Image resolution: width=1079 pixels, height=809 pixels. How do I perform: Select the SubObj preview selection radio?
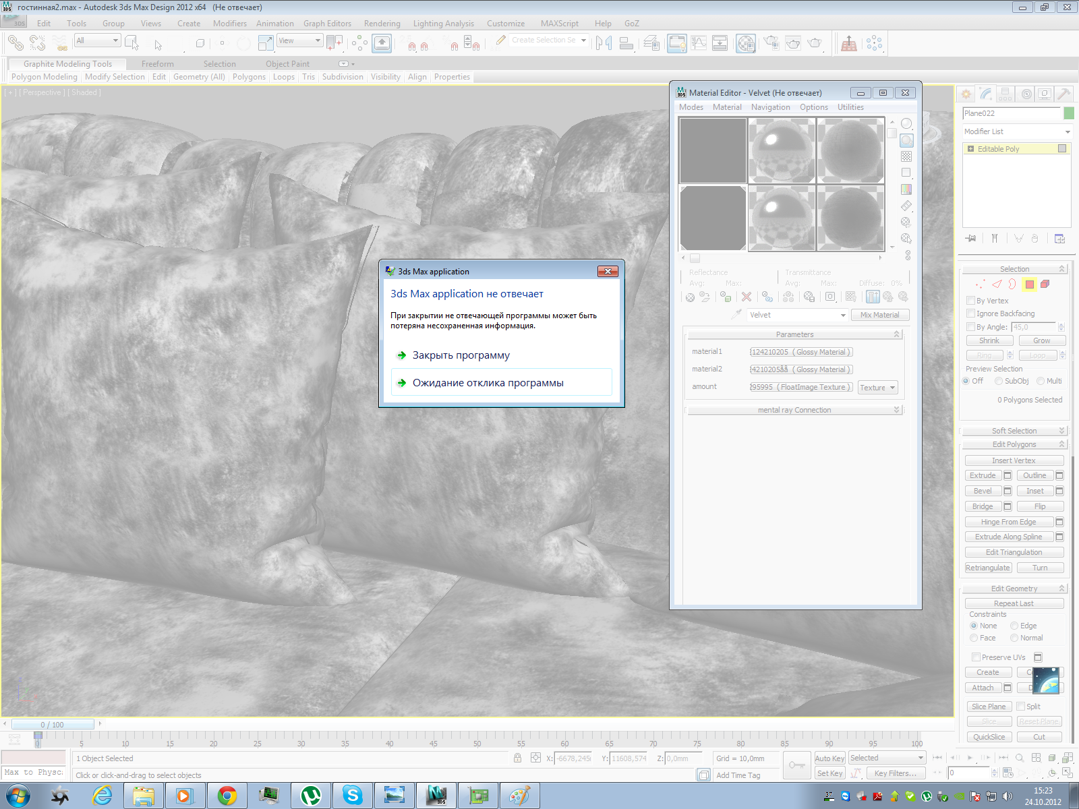click(x=999, y=381)
